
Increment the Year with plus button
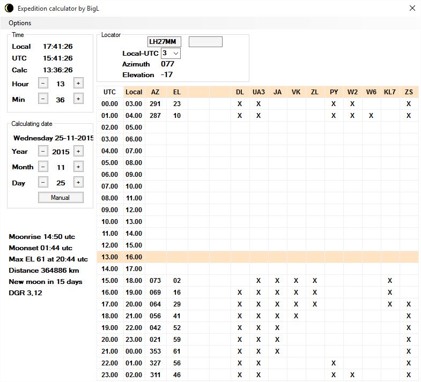tap(78, 151)
